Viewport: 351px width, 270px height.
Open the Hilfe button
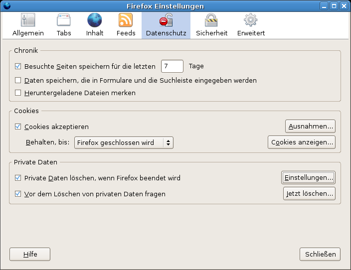(x=30, y=254)
